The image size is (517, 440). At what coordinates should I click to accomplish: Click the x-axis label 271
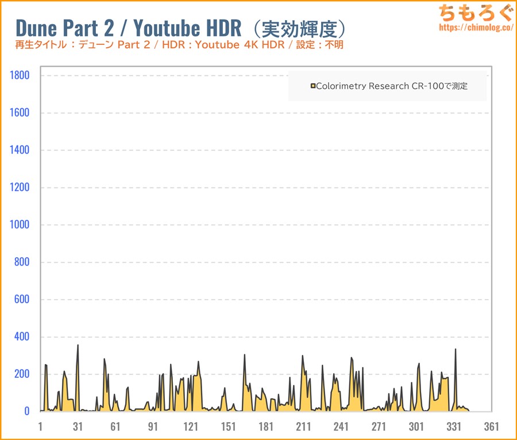click(x=379, y=426)
